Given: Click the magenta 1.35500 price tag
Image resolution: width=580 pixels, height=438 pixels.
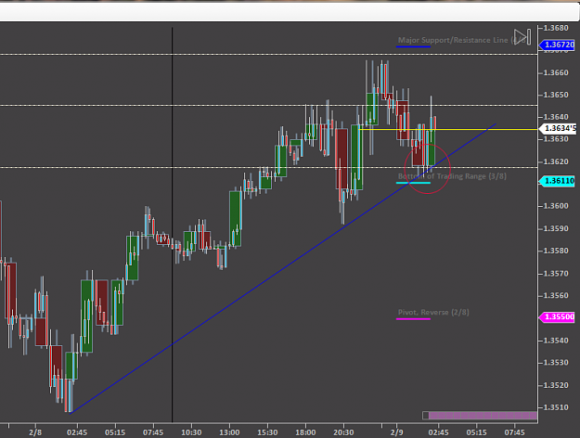Looking at the screenshot, I should tap(558, 317).
